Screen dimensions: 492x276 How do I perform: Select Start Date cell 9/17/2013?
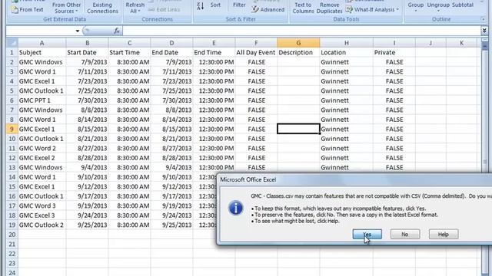point(87,196)
